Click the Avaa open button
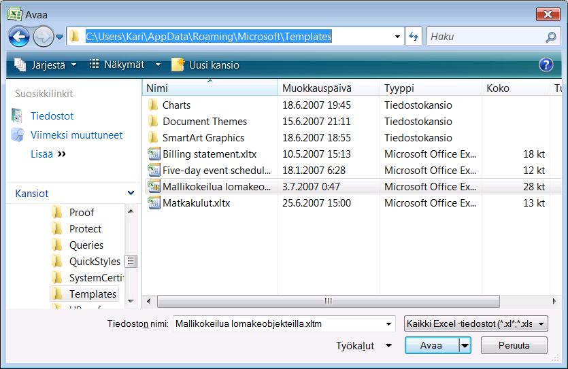Screen dimensions: 568x369 [x=431, y=345]
